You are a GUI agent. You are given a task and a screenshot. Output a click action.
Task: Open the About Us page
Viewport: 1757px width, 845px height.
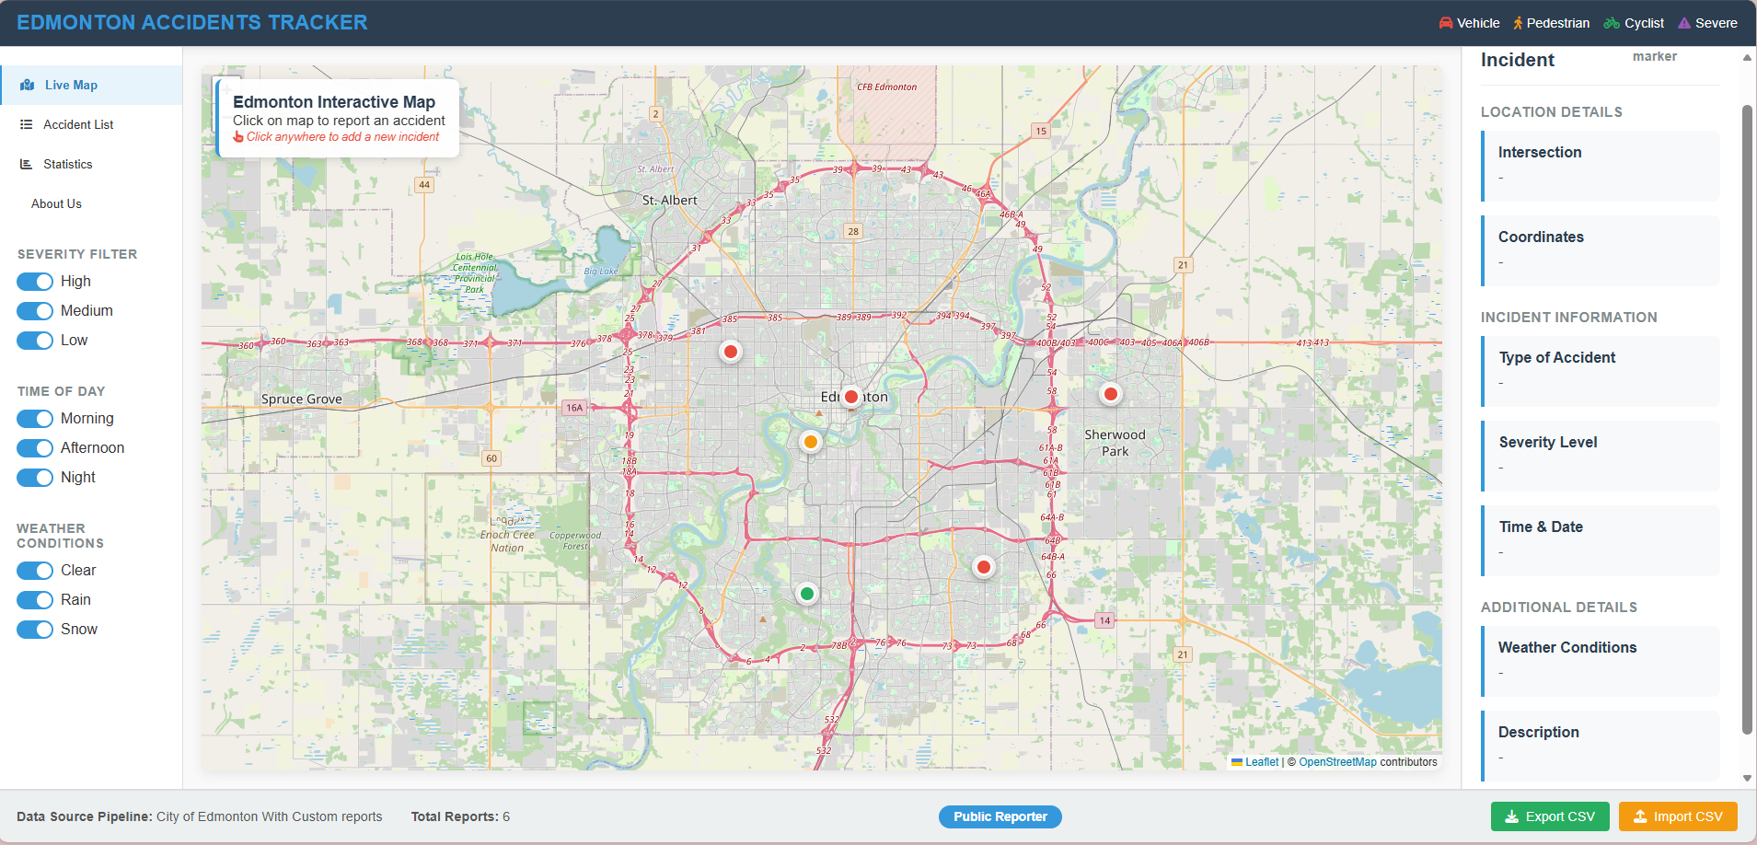point(91,203)
